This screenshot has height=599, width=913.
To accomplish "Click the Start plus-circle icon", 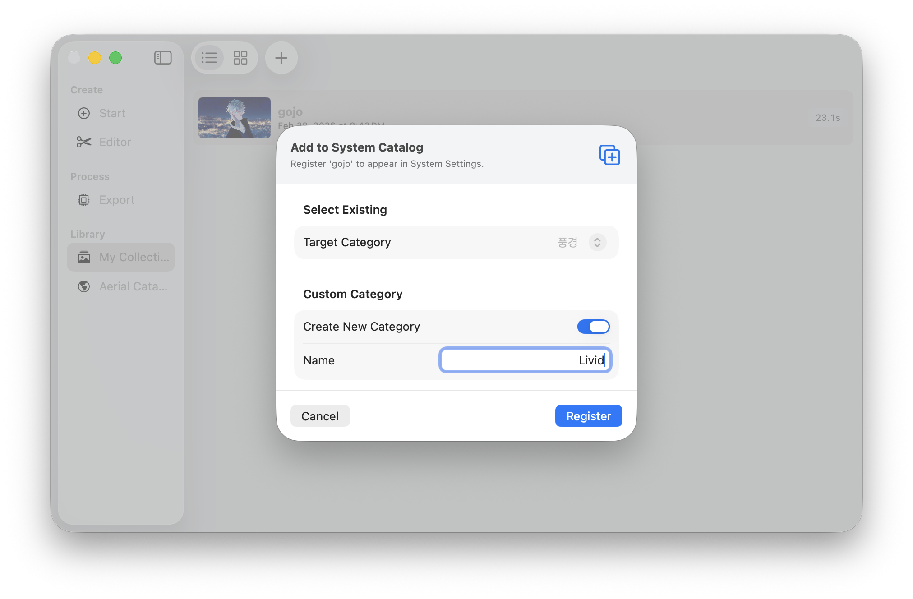I will (x=84, y=113).
